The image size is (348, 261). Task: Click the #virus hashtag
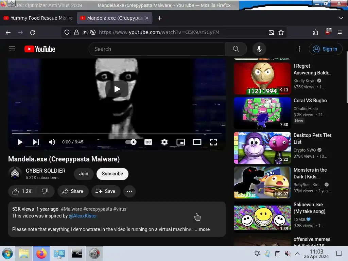pyautogui.click(x=120, y=209)
